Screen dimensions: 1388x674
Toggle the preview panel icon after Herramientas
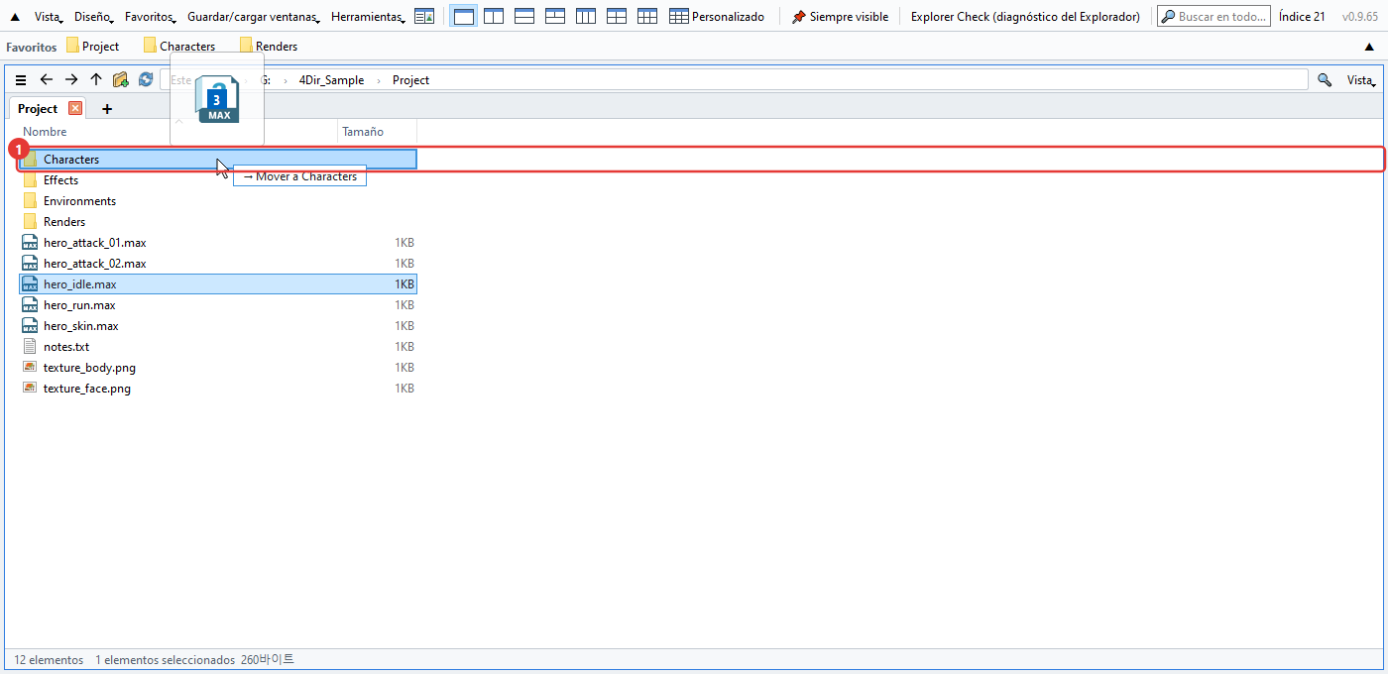click(424, 17)
